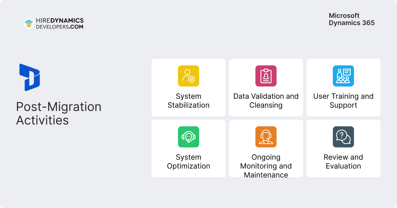Select Ongoing Monitoring and Maintenance label
This screenshot has height=208, width=397.
(x=266, y=166)
